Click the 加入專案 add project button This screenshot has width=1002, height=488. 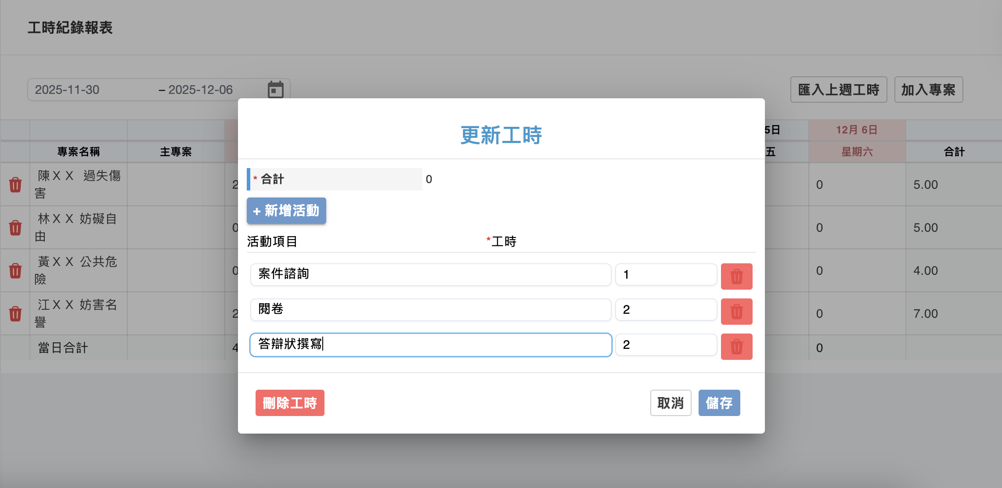click(928, 90)
